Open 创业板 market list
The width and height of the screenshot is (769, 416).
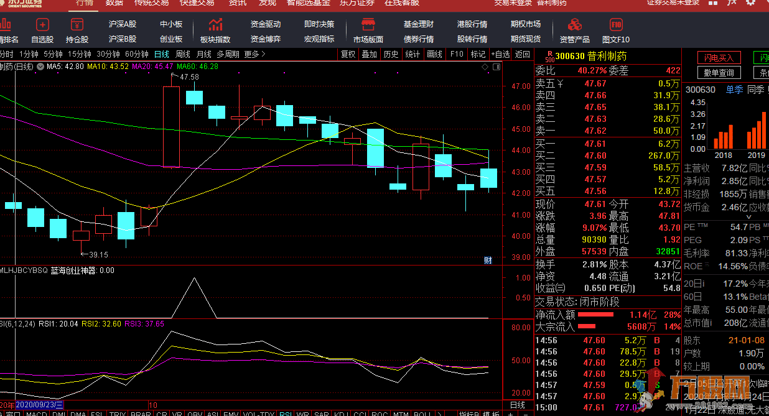[171, 39]
